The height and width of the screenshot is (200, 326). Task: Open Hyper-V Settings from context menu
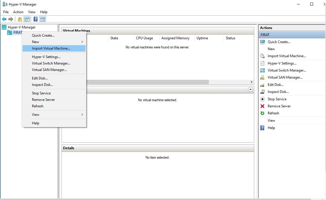[x=54, y=57]
